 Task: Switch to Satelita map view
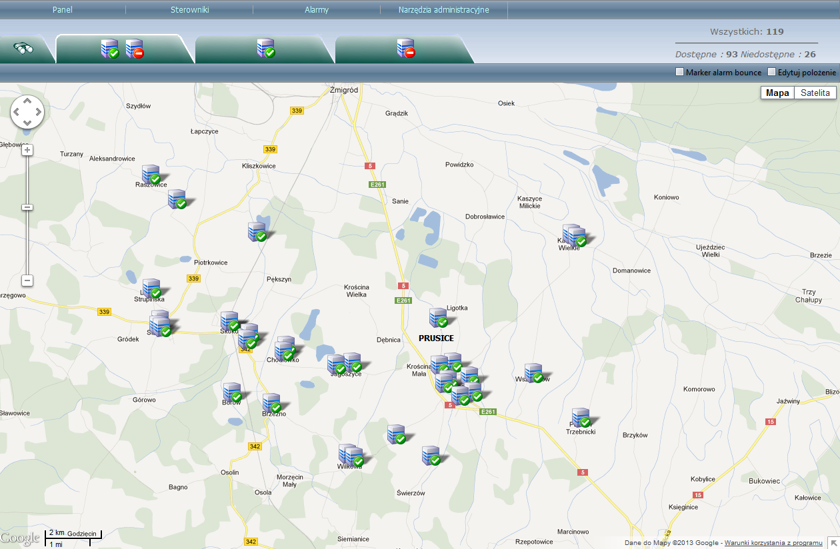click(815, 93)
